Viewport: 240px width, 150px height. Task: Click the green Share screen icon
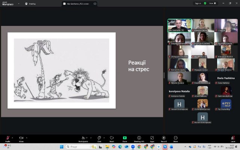[x=124, y=138]
